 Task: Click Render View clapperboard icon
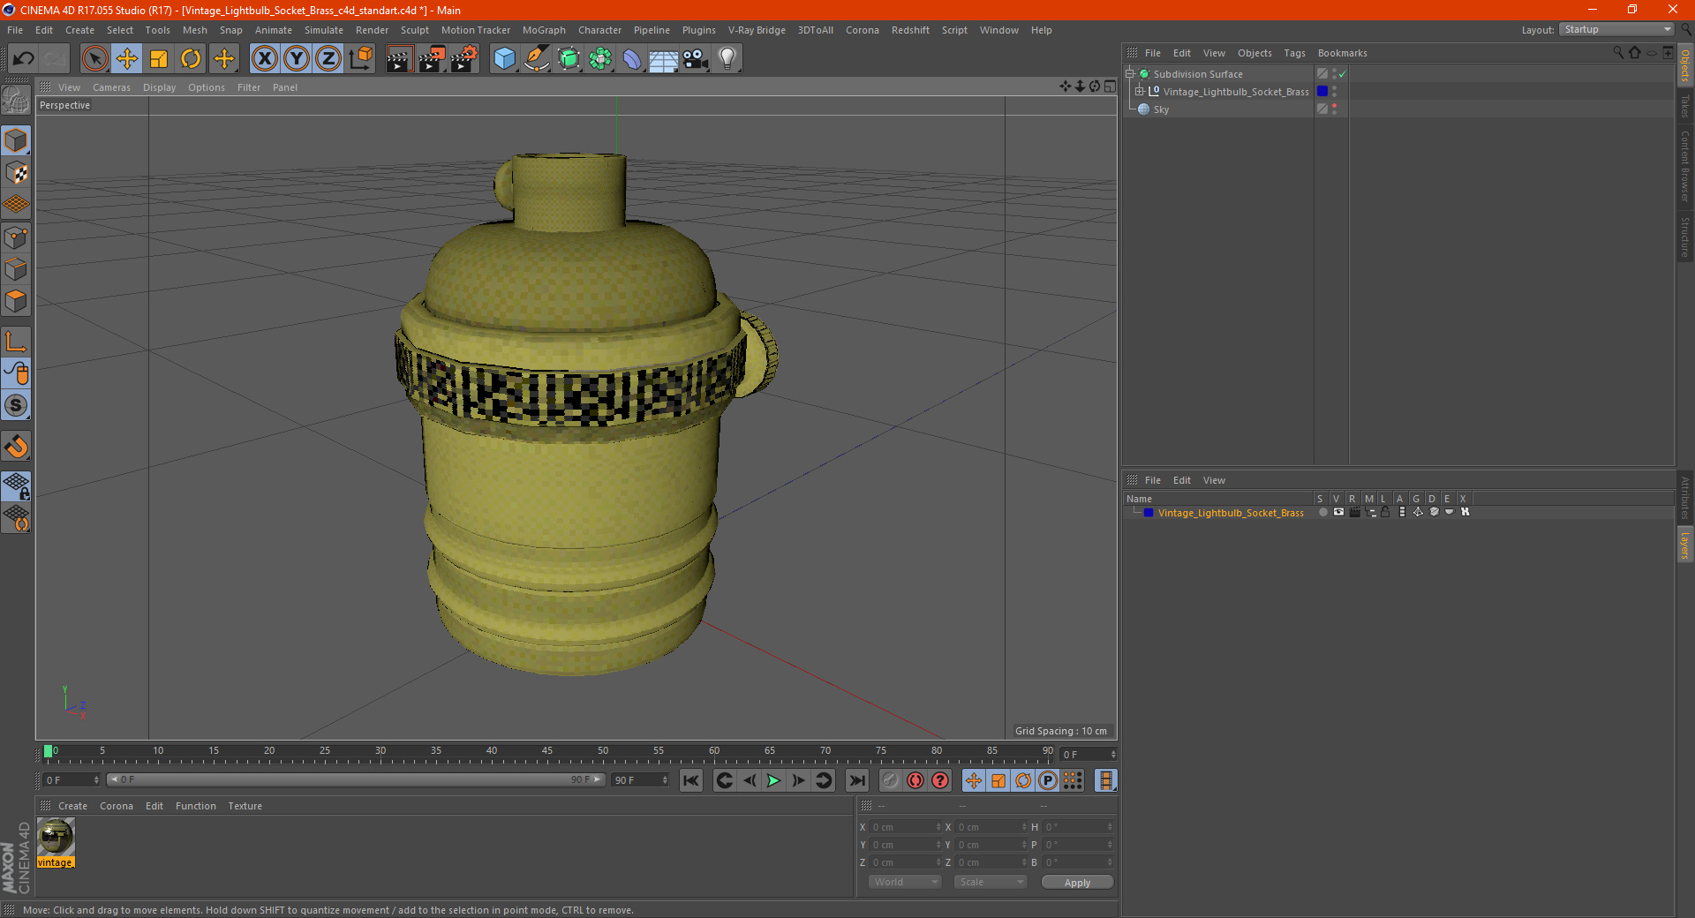pos(399,59)
